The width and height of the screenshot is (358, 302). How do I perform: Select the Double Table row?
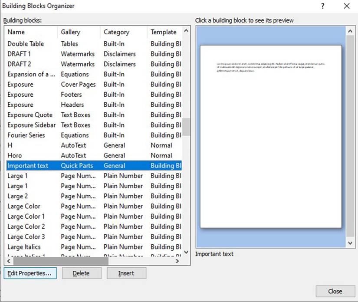pyautogui.click(x=94, y=43)
